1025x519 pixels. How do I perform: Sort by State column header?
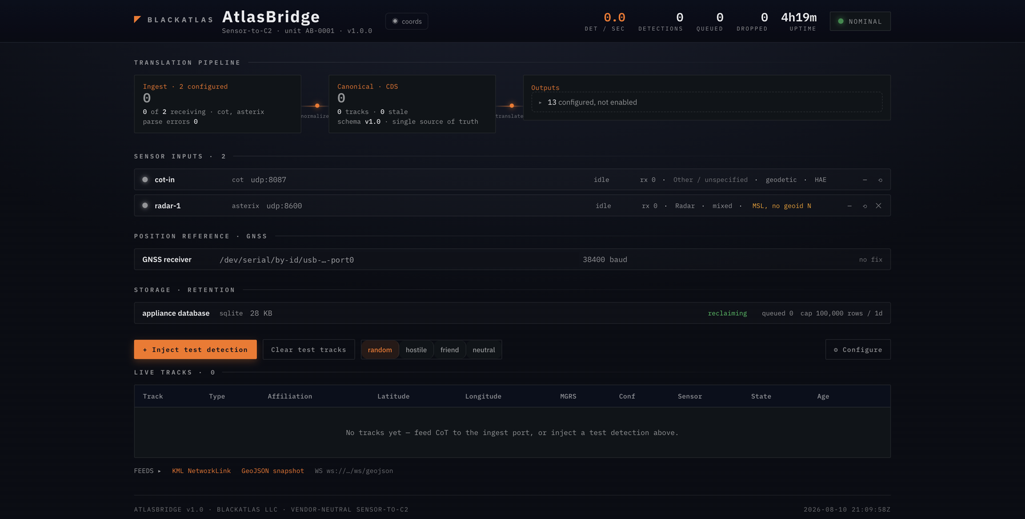[761, 397]
